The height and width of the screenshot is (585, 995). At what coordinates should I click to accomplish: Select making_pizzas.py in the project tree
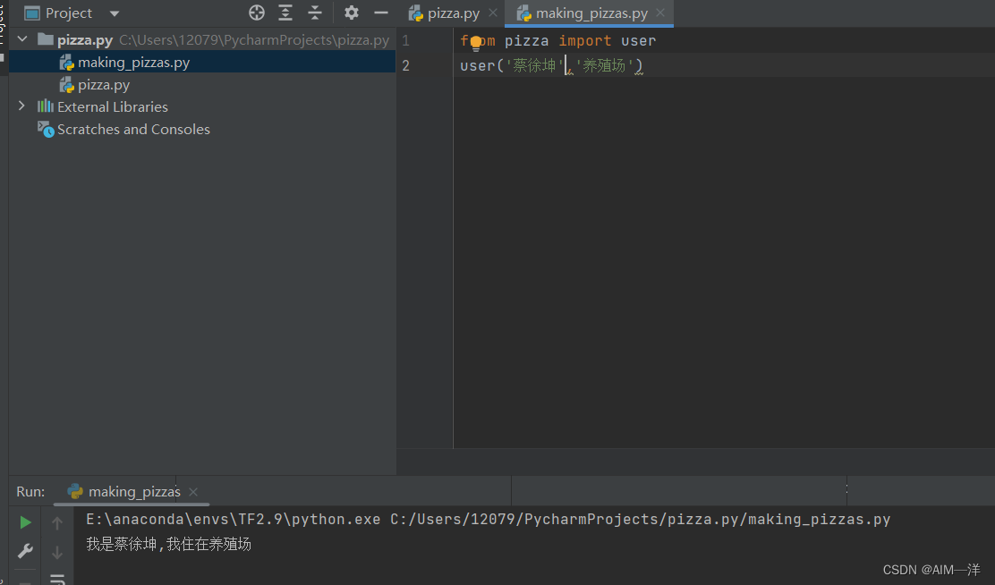point(202,63)
